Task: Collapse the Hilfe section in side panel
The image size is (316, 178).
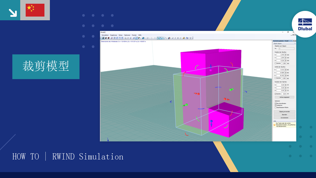Action: 295,121
